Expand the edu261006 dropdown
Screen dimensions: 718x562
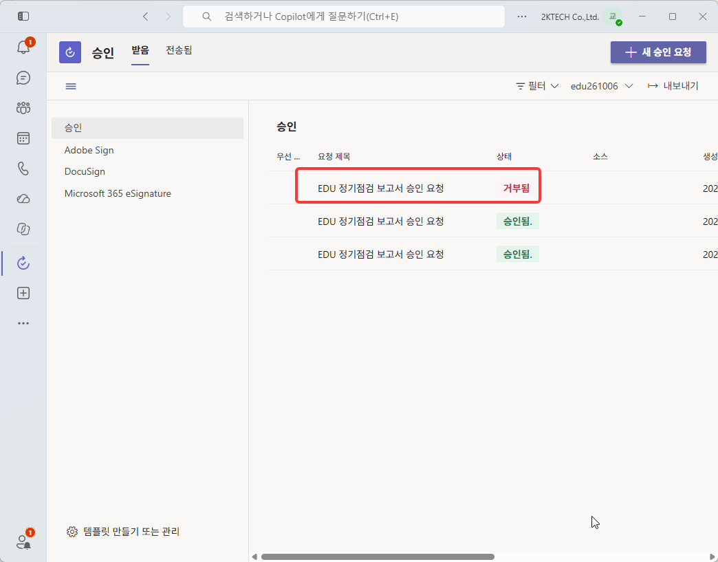(x=602, y=86)
